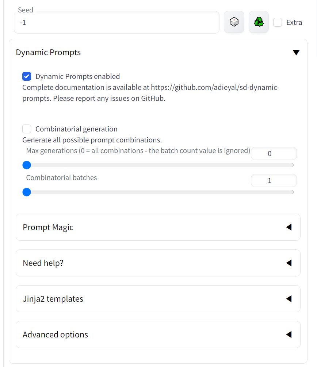The image size is (317, 367).
Task: Click the Advanced options triangle icon
Action: point(289,334)
